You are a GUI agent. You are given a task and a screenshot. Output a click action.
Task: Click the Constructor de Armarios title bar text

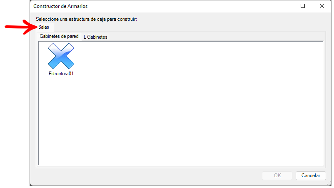click(x=60, y=6)
